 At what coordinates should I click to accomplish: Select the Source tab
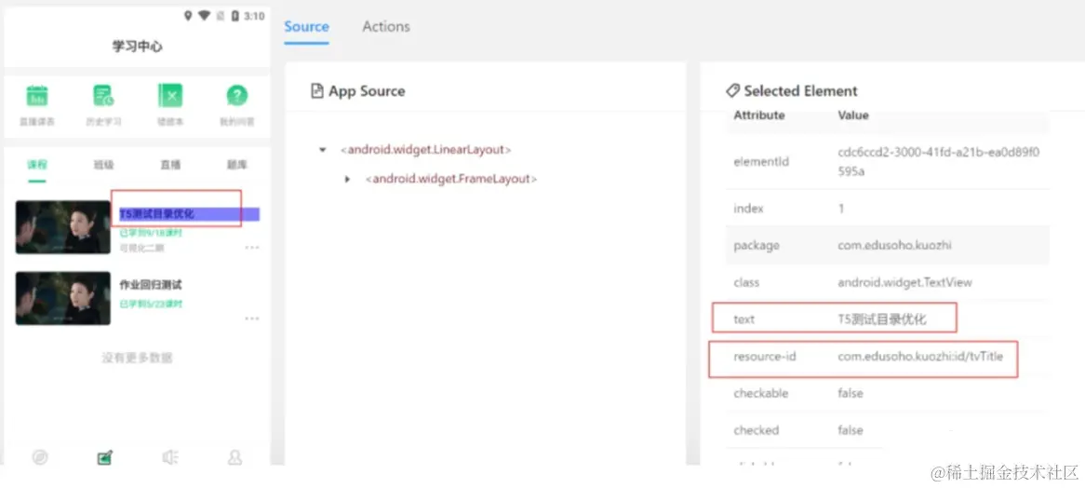click(x=306, y=26)
